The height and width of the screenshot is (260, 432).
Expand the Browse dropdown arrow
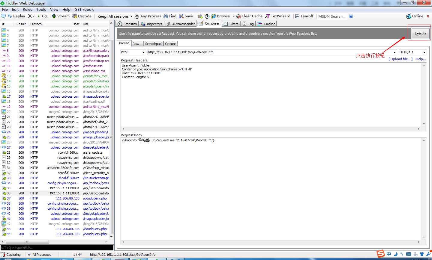pyautogui.click(x=234, y=16)
